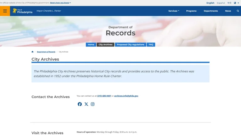Open the search magnifier icon

(238, 11)
